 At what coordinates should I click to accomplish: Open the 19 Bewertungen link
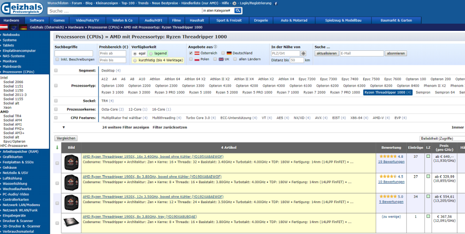click(391, 162)
